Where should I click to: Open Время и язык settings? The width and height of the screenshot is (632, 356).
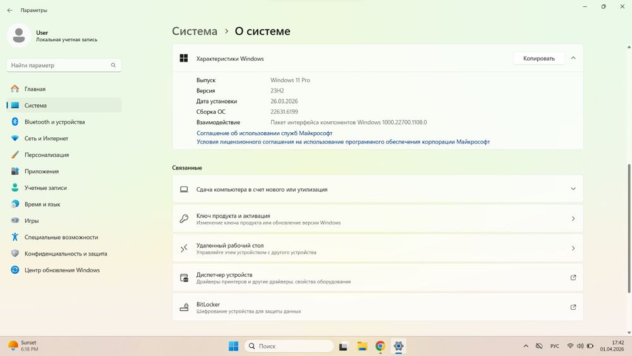coord(64,204)
